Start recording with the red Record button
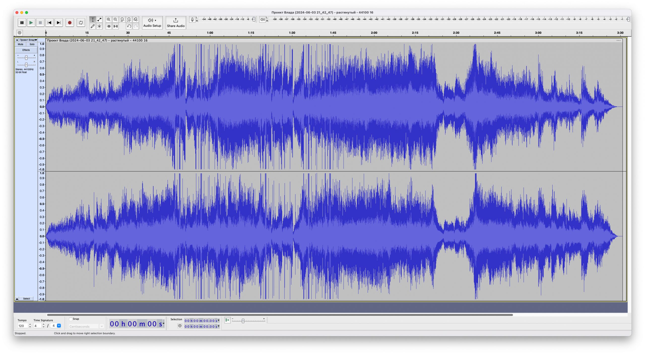Image resolution: width=645 pixels, height=354 pixels. pos(70,23)
